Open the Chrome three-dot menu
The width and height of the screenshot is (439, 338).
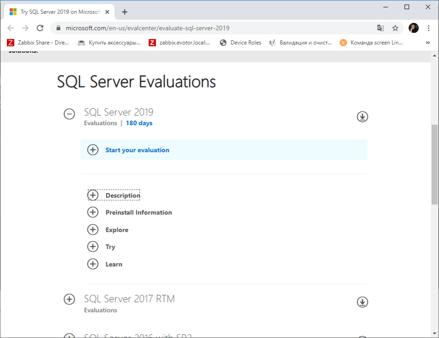coord(428,28)
